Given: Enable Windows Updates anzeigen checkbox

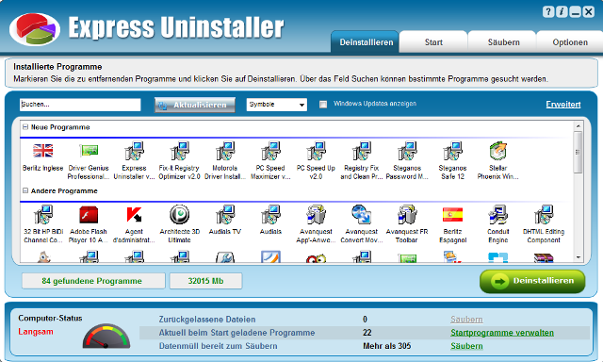Looking at the screenshot, I should point(323,105).
